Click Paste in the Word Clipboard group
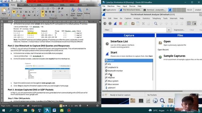The width and height of the screenshot is (202, 113). pos(4,11)
